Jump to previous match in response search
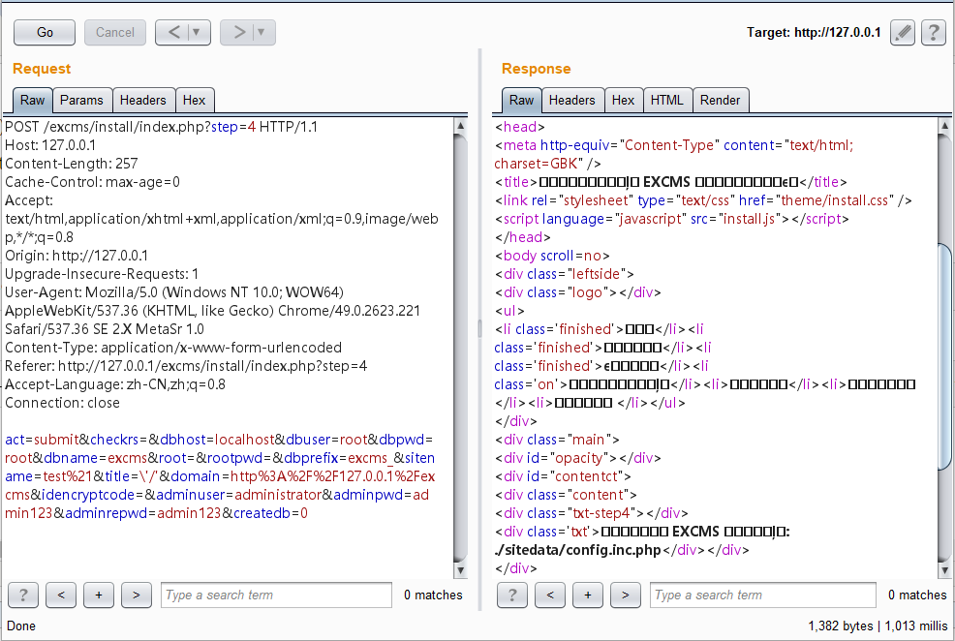955x641 pixels. 550,595
